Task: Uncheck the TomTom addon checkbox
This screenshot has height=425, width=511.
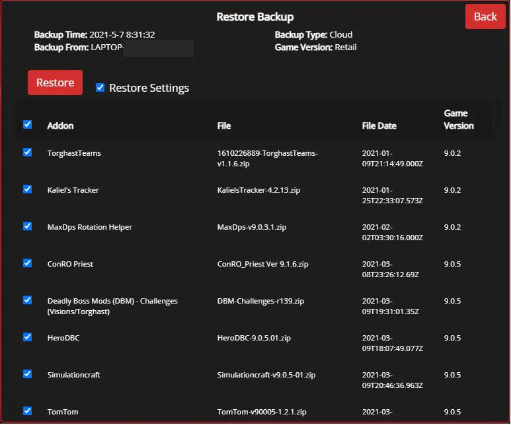Action: tap(27, 411)
